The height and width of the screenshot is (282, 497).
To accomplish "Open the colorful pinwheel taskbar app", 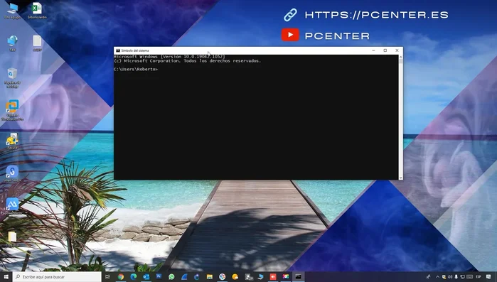I will tap(222, 277).
